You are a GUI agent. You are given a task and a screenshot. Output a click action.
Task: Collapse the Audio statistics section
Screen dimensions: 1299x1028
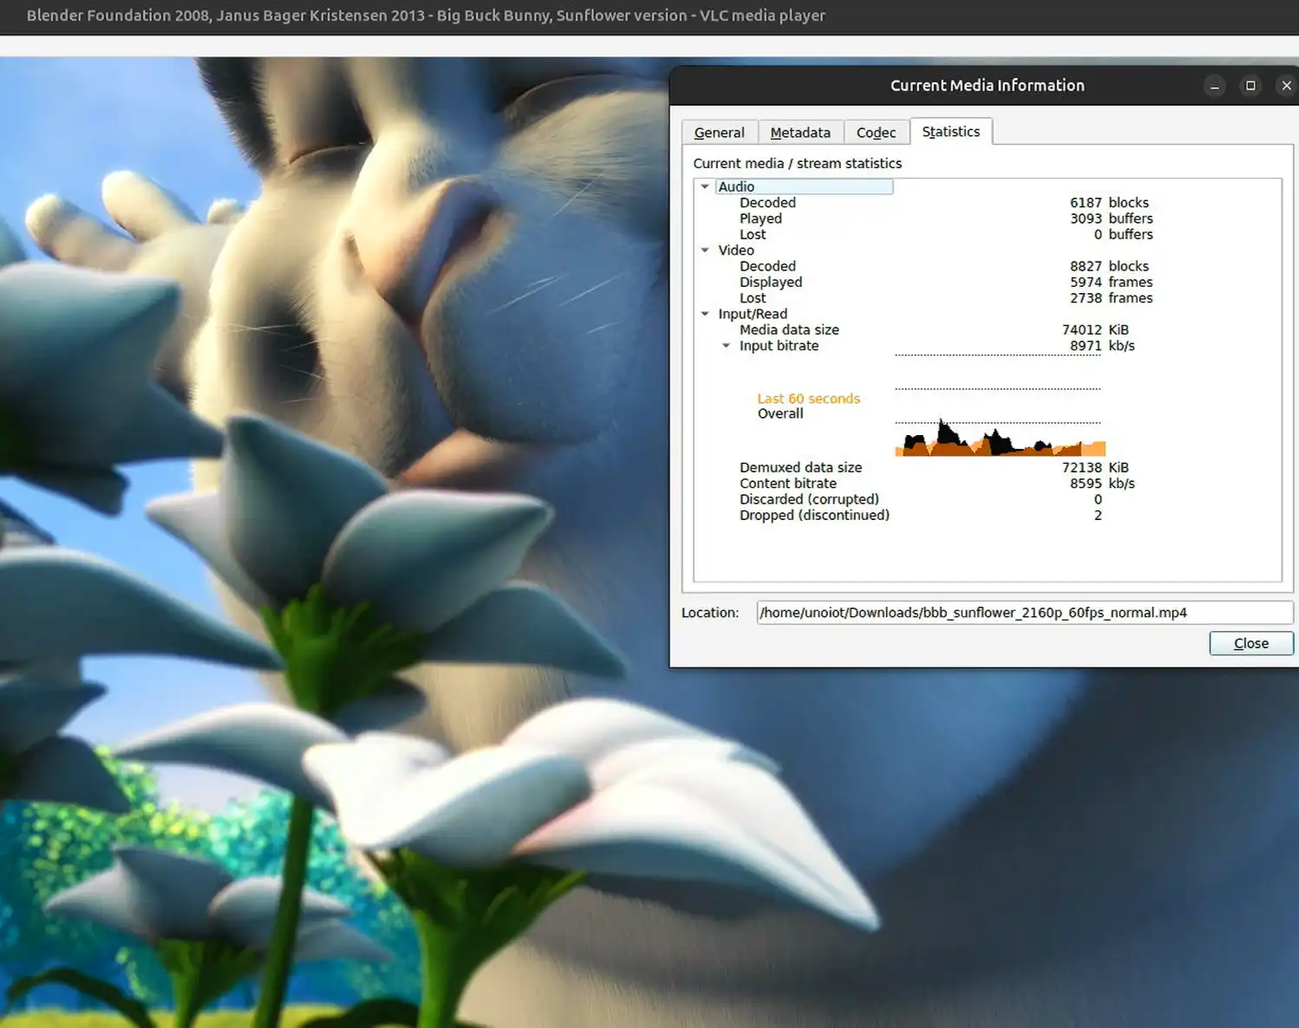pyautogui.click(x=705, y=186)
